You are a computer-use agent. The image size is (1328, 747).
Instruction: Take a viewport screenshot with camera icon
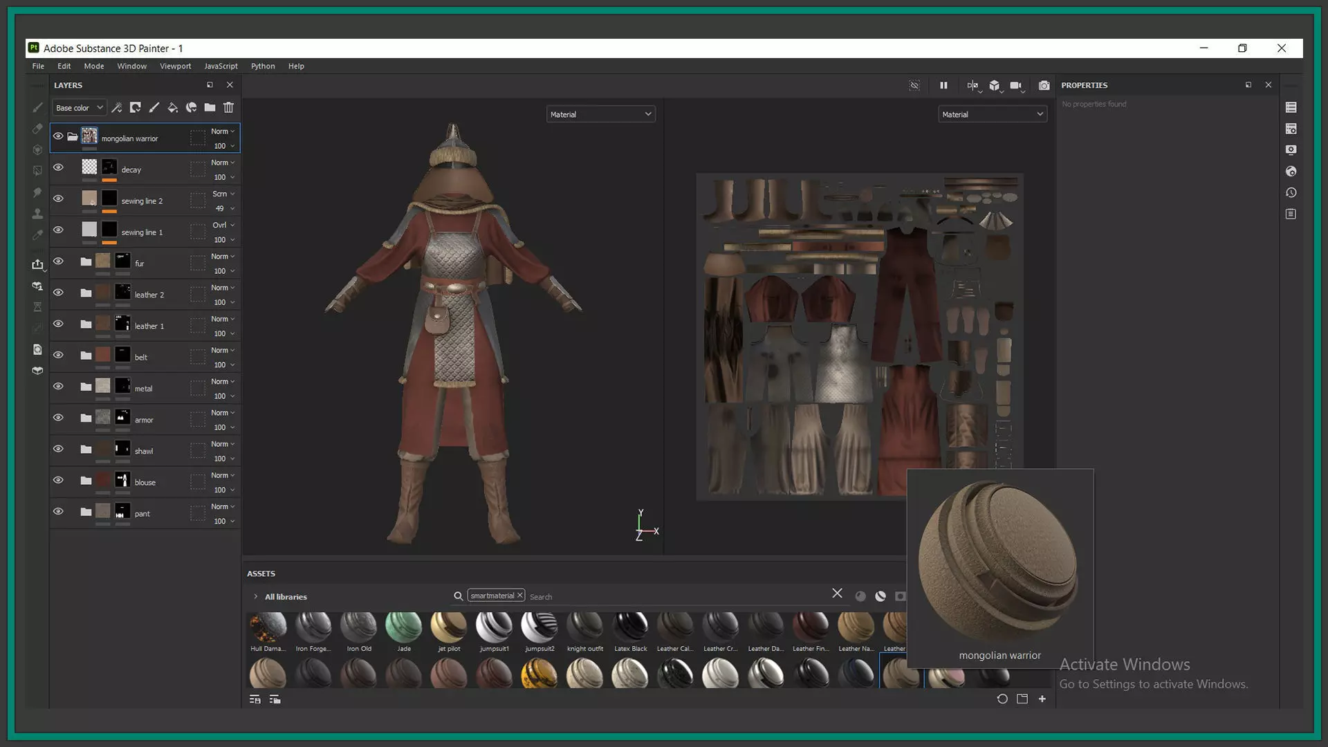click(1044, 85)
